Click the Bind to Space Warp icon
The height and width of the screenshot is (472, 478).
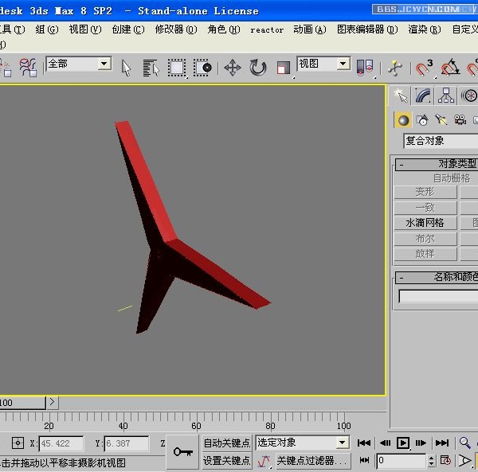pyautogui.click(x=28, y=68)
